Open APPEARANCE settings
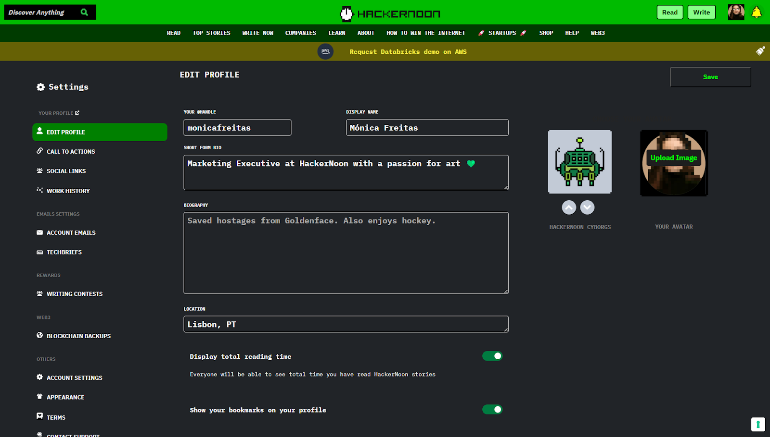 click(x=65, y=397)
